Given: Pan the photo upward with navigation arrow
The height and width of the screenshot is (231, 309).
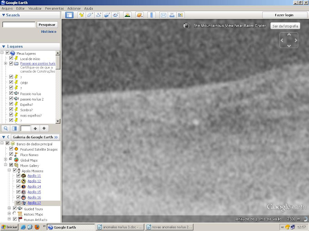Looking at the screenshot, I should [289, 35].
